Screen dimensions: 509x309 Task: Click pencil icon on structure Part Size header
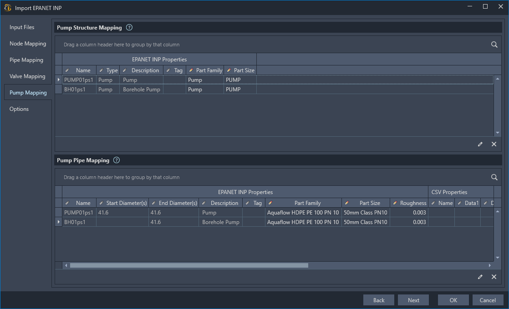229,70
